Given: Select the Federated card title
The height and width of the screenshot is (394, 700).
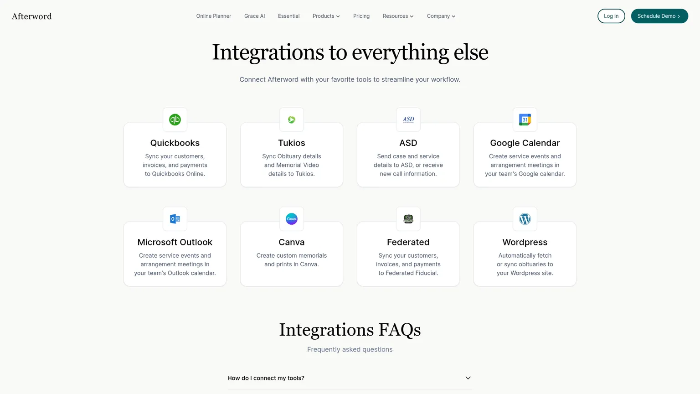Looking at the screenshot, I should (x=408, y=242).
